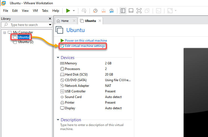The width and height of the screenshot is (208, 137).
Task: Click the Sound Card Auto detect value
Action: [x=113, y=97]
